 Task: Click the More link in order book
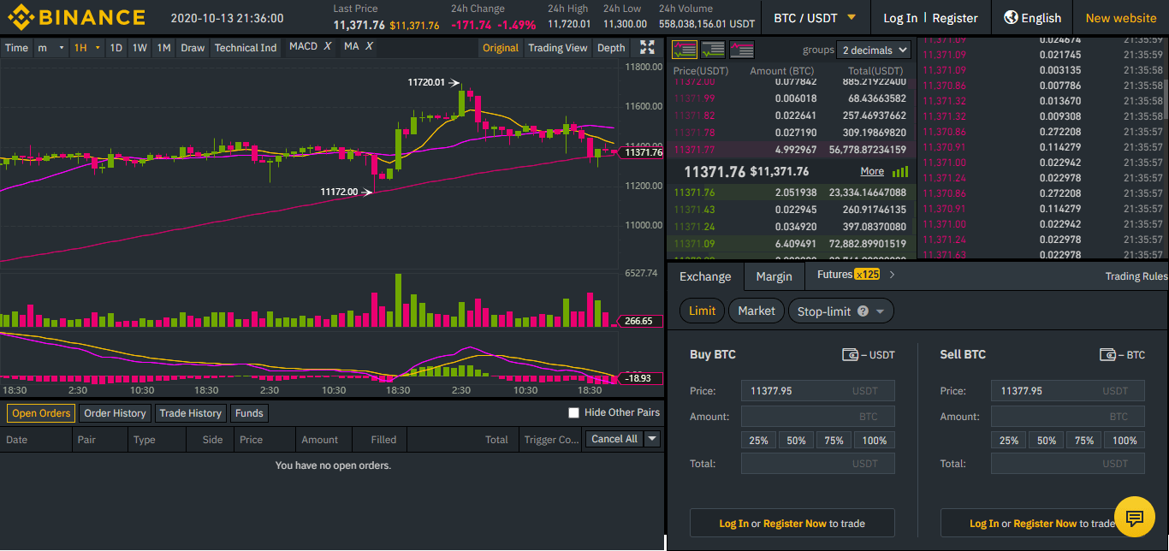point(872,171)
